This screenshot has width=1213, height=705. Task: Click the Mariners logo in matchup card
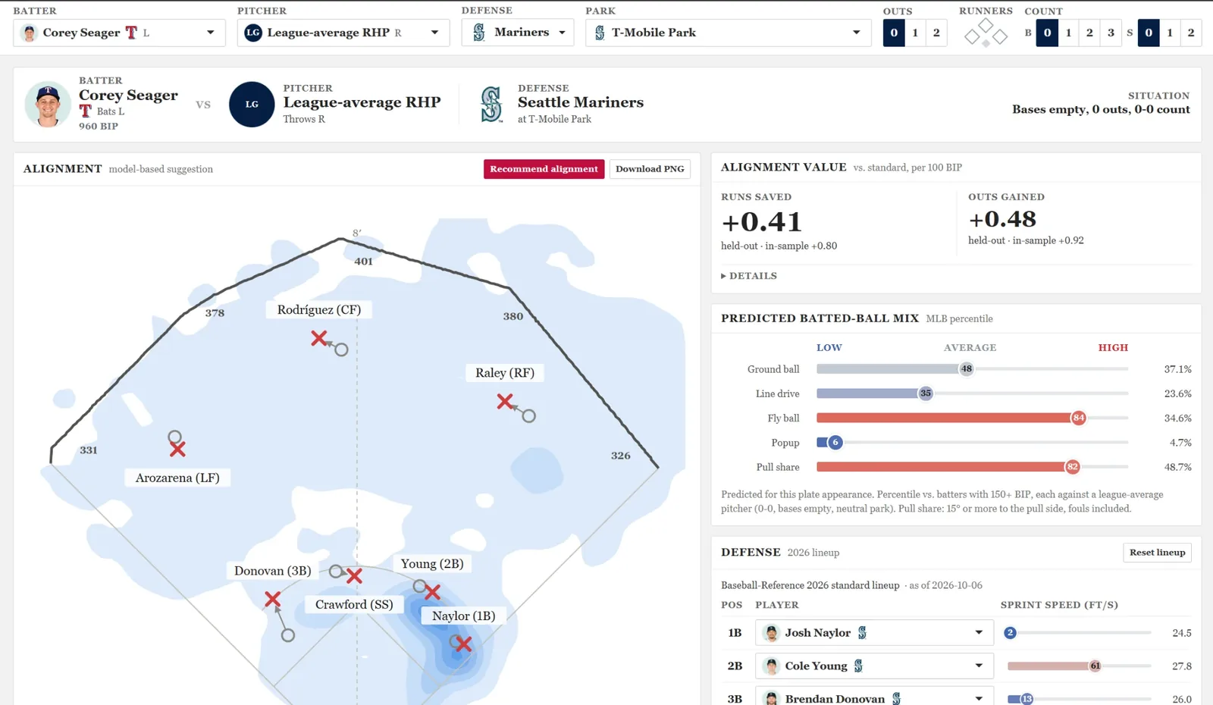point(491,105)
